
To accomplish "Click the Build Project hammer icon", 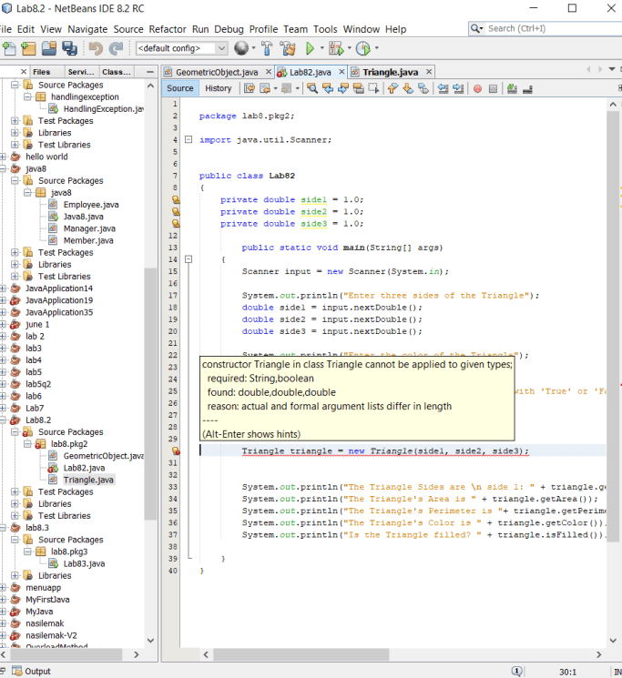I will (267, 48).
